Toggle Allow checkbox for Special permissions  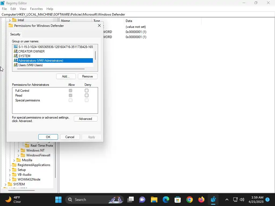(71, 100)
